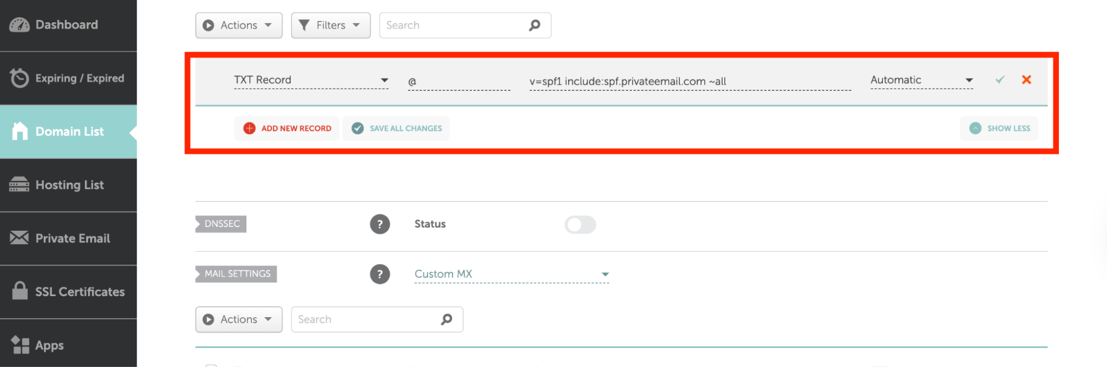
Task: Open Private Email envelope icon
Action: (18, 238)
